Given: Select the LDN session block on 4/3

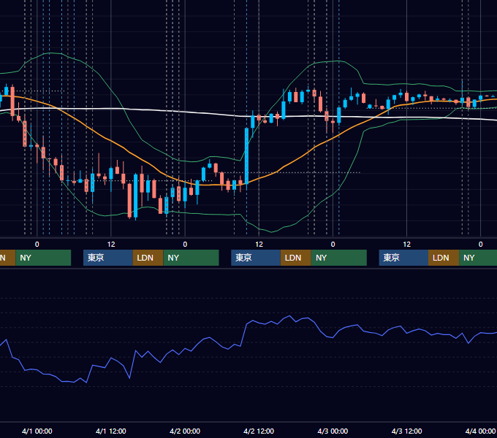Looking at the screenshot, I should pos(444,258).
